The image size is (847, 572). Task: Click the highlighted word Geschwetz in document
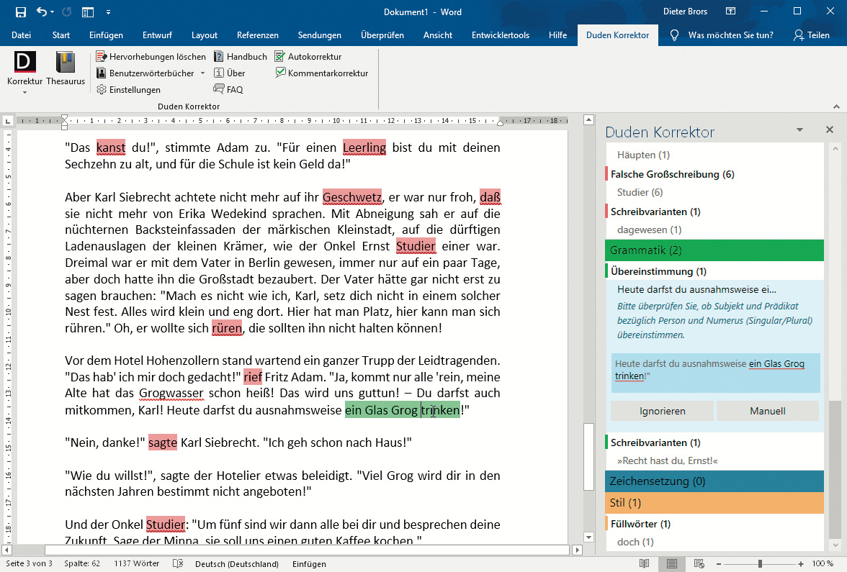pyautogui.click(x=351, y=197)
